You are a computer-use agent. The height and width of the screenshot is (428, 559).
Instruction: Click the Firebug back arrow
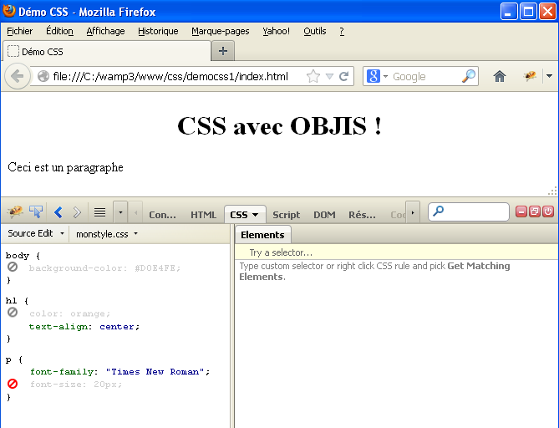[x=58, y=213]
